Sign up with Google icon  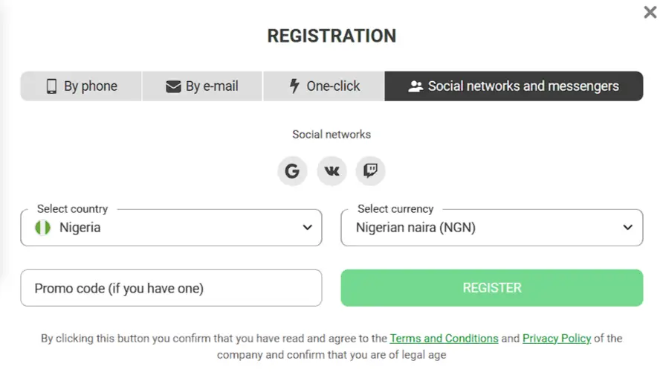pos(292,171)
